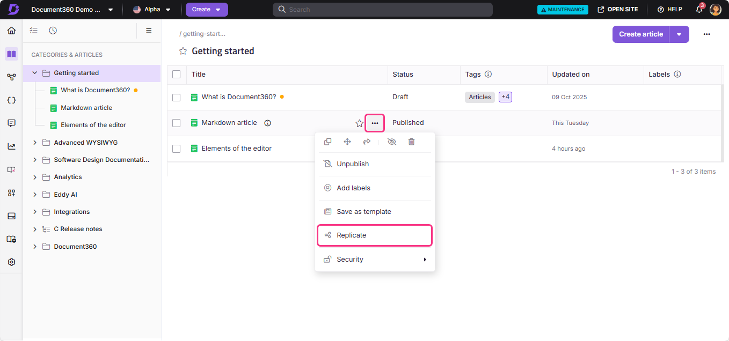The width and height of the screenshot is (729, 341).
Task: Click the OPEN SITE link
Action: pyautogui.click(x=618, y=10)
